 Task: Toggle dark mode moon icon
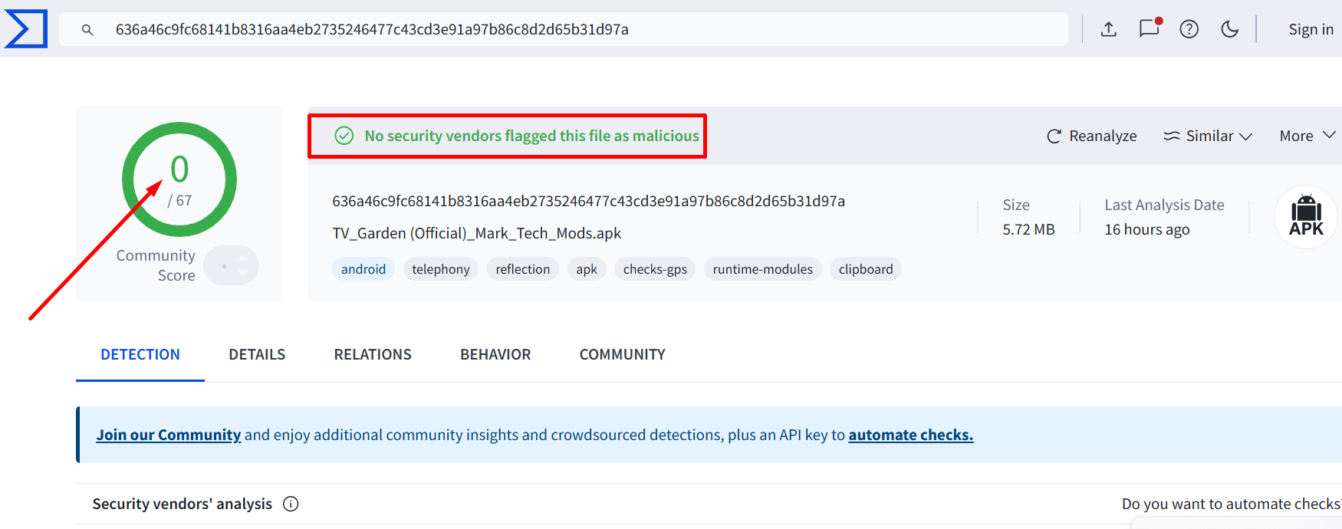coord(1229,29)
